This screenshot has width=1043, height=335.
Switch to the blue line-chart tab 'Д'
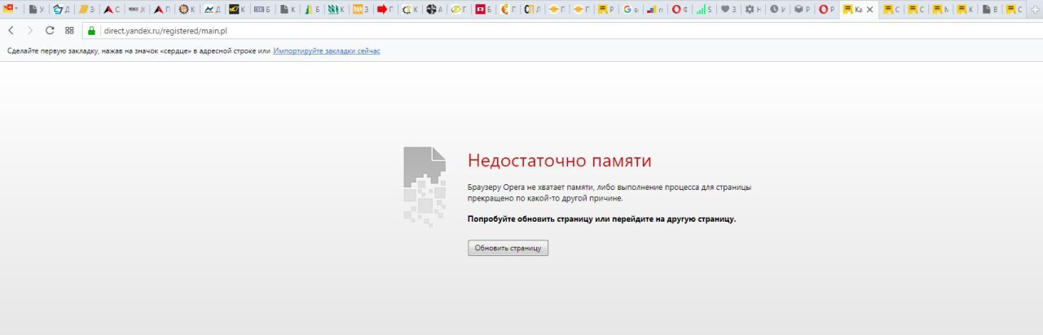click(212, 10)
